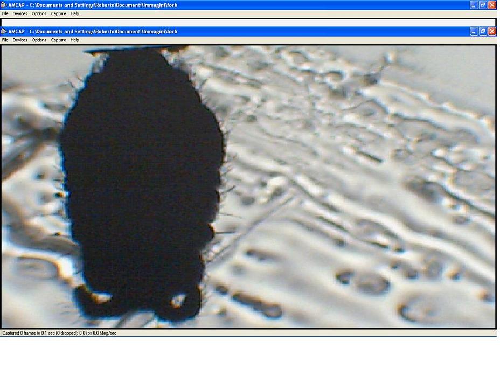Minimize the topmost background AMCAP window

474,5
